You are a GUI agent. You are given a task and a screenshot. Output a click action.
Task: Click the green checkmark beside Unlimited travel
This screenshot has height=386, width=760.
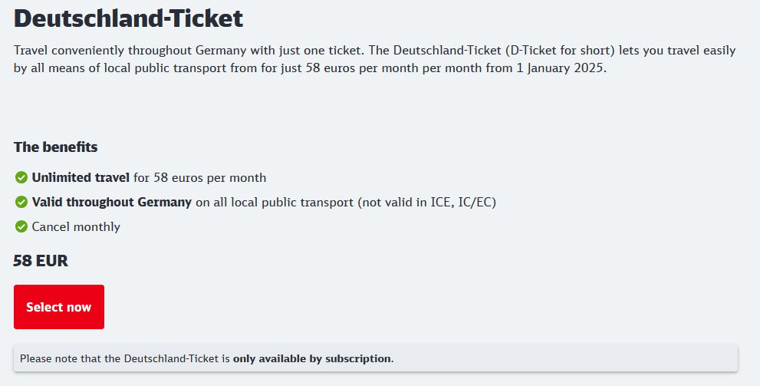coord(21,178)
